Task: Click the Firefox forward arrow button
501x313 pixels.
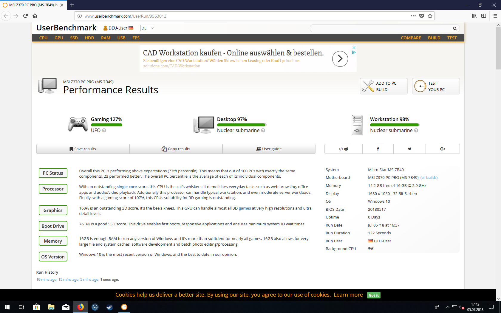Action: 16,16
